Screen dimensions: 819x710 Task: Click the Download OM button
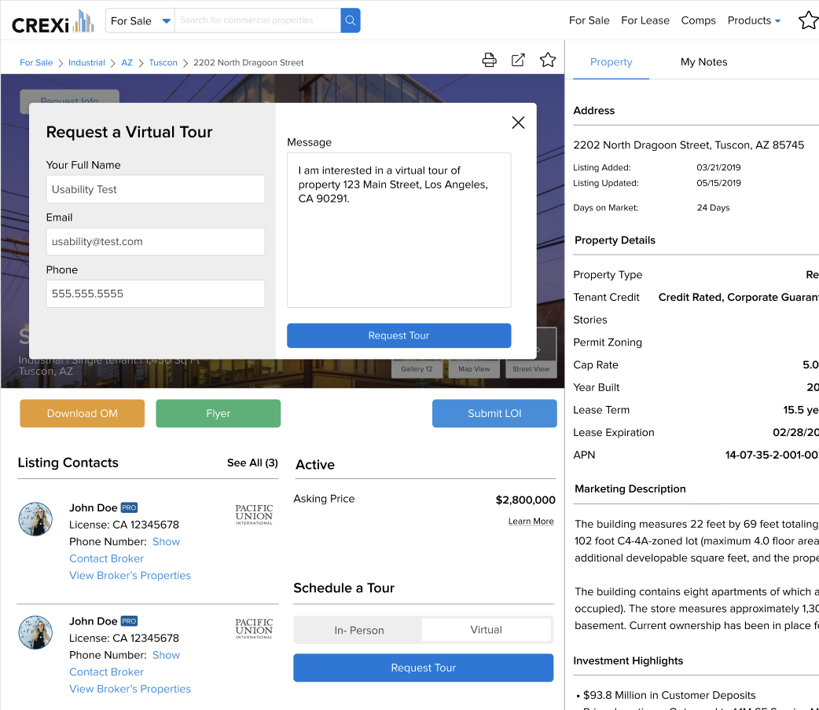point(83,414)
